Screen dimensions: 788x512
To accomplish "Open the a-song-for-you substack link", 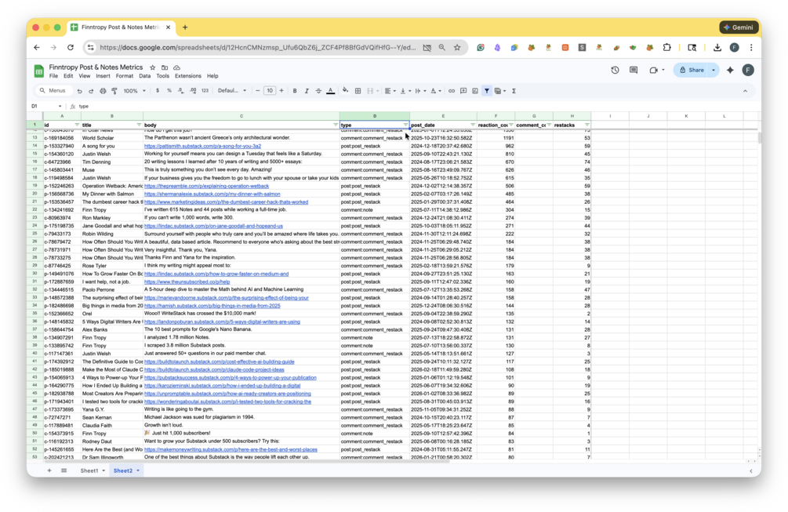I will click(x=202, y=146).
